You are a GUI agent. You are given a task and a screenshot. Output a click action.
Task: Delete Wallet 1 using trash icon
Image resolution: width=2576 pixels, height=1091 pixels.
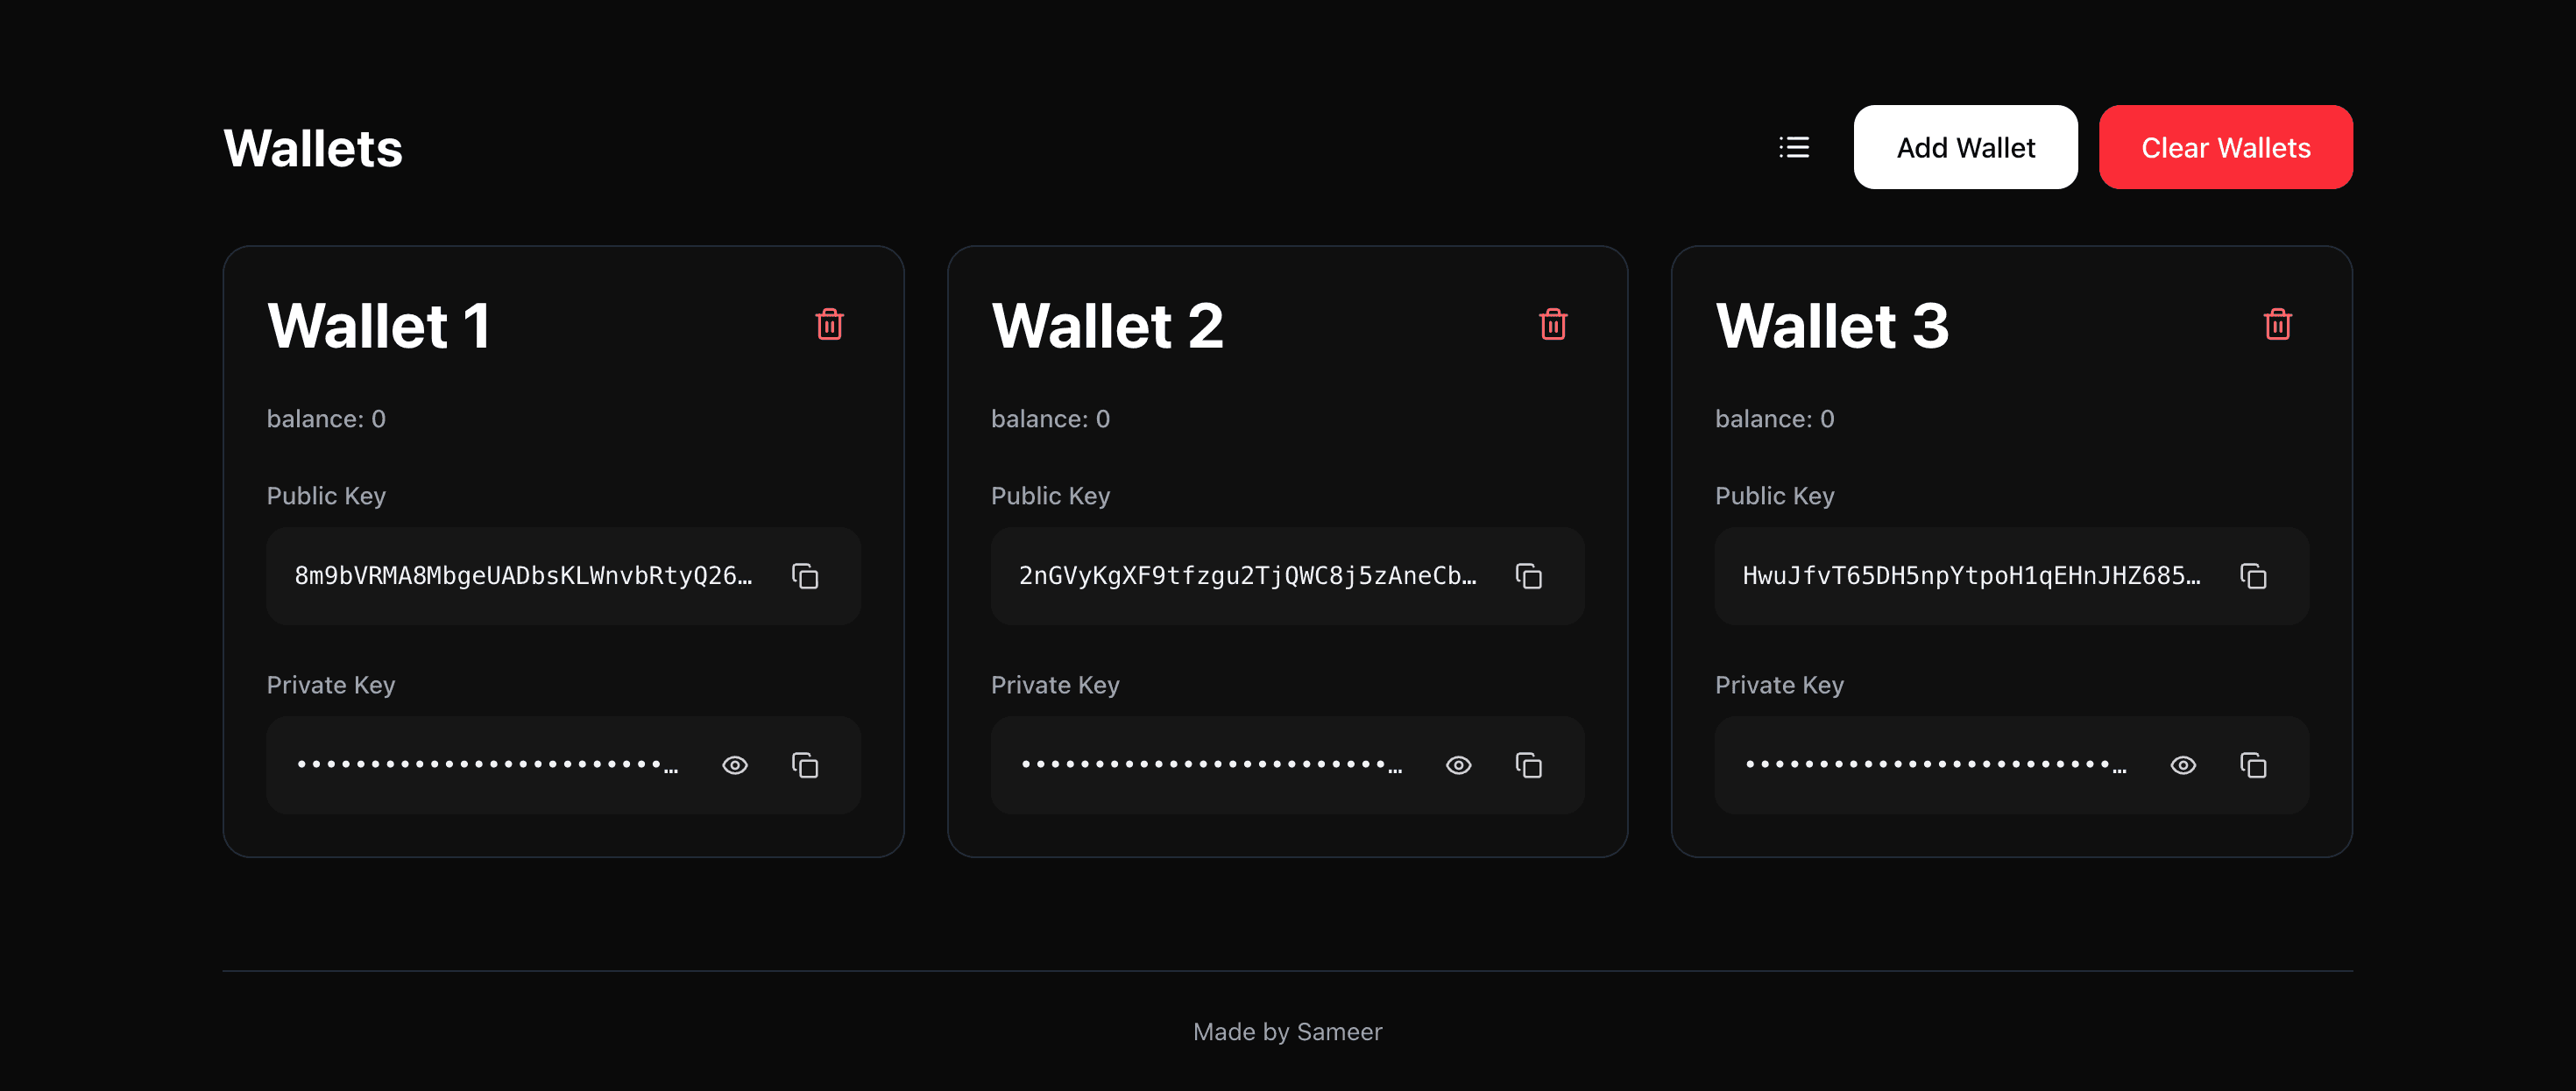829,324
